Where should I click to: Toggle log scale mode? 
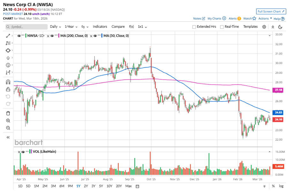(x=281, y=186)
